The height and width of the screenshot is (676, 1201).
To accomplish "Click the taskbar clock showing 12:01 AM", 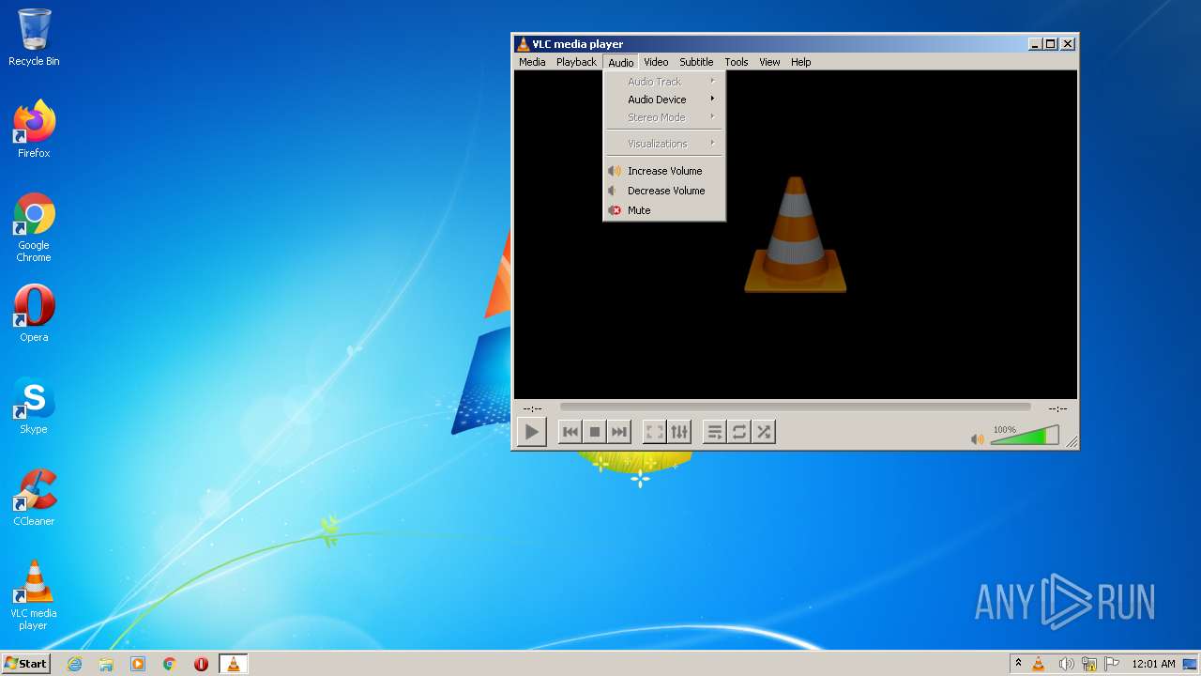I will click(1153, 664).
